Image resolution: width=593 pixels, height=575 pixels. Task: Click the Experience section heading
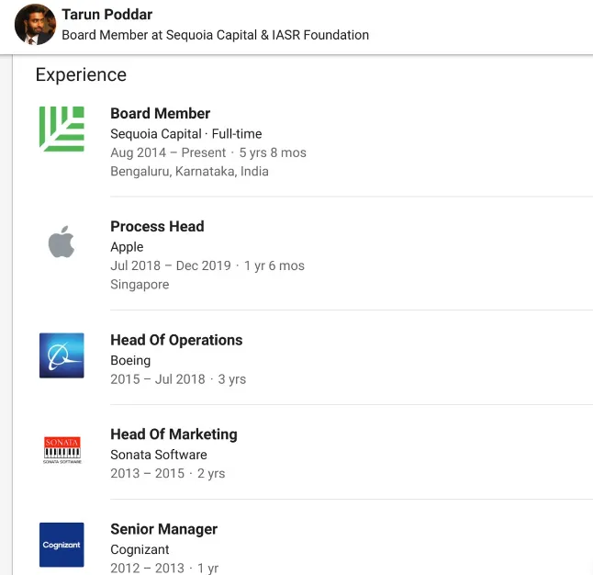tap(81, 74)
